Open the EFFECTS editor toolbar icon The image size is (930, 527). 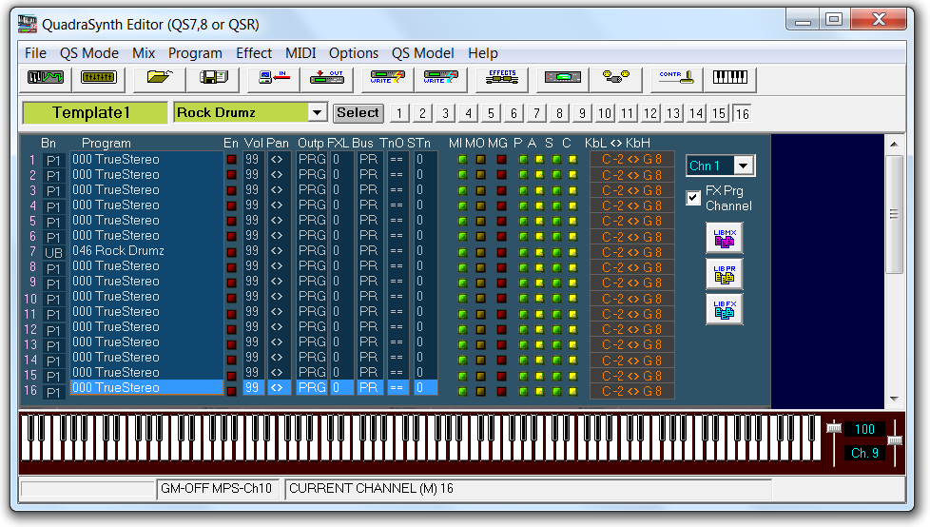pyautogui.click(x=501, y=79)
